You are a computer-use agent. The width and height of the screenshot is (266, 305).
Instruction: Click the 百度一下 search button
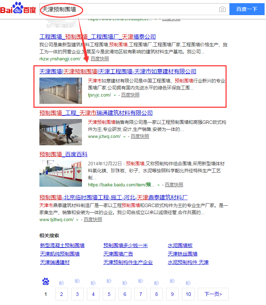(x=247, y=9)
